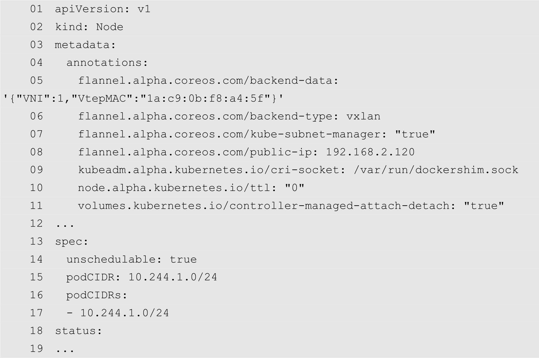Click the word Node on line 02
Screen dimensions: 539x358
tap(109, 27)
